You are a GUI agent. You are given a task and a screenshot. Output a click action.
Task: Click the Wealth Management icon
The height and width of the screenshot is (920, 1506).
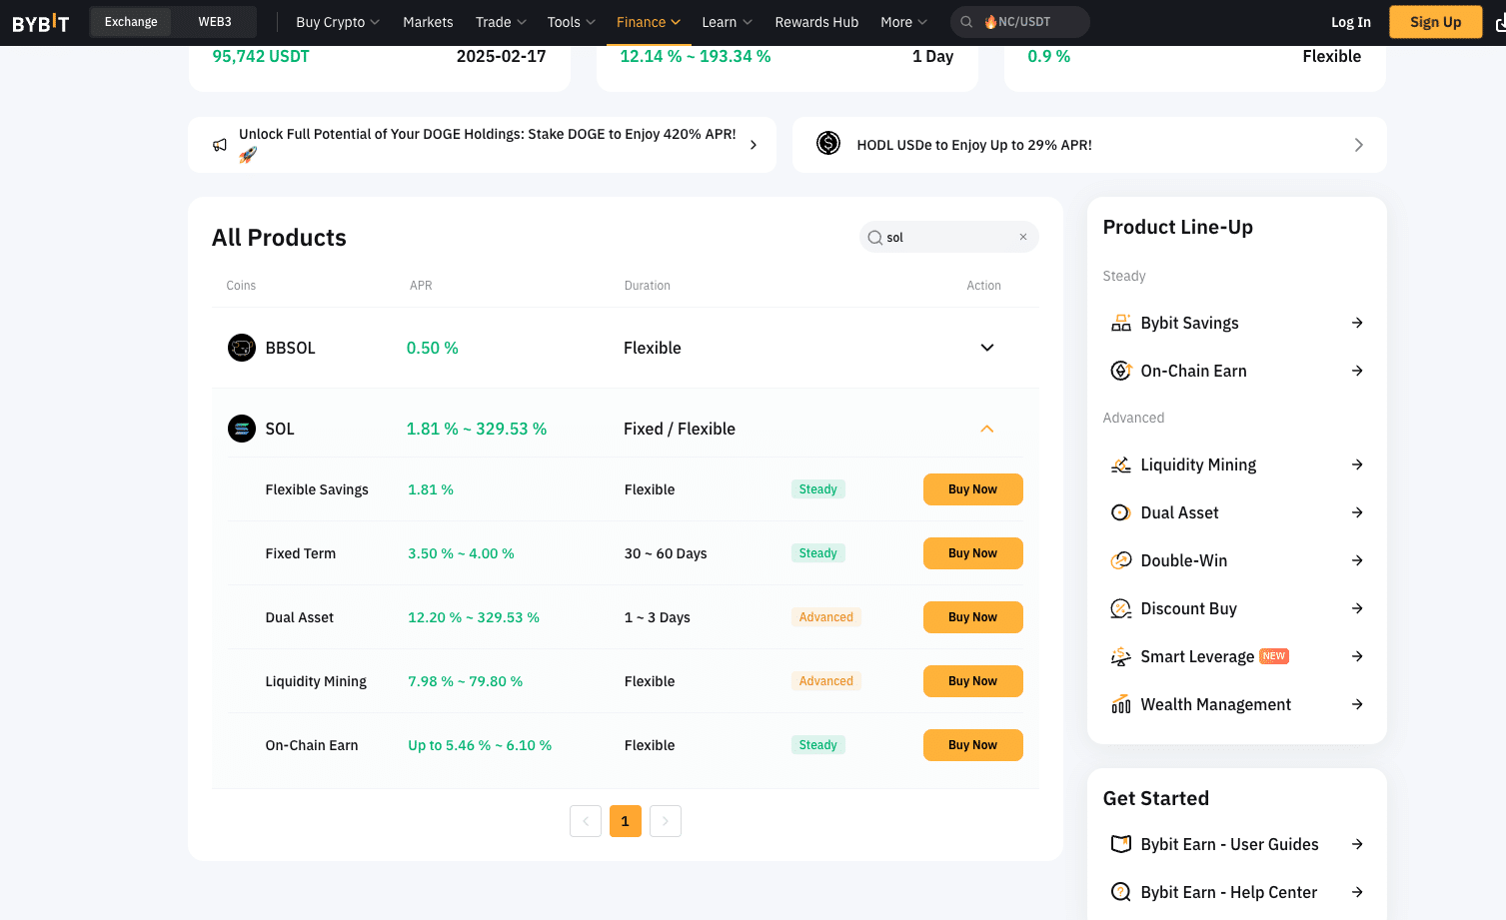1121,704
